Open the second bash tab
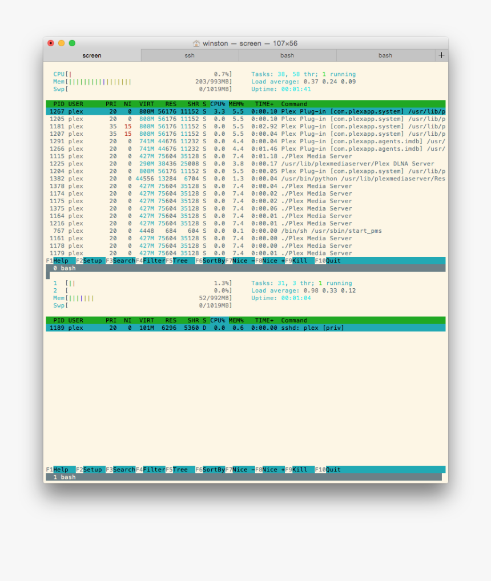 click(385, 55)
